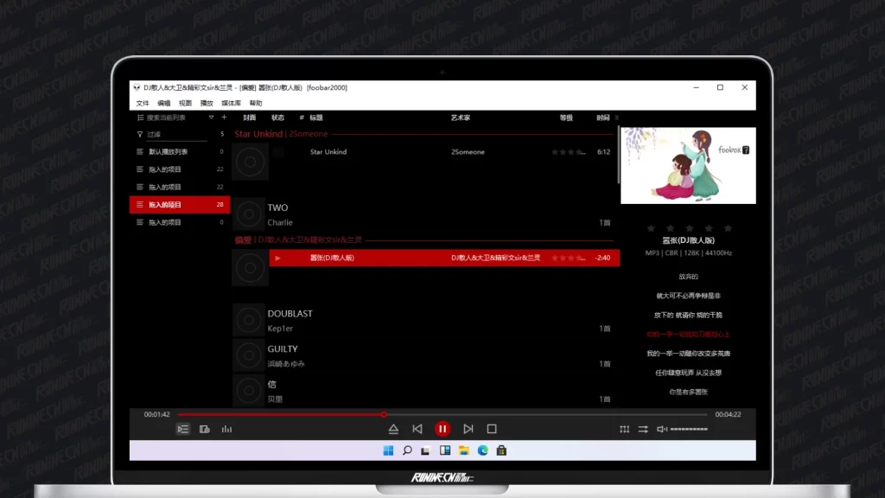Expand the search options dropdown arrow
Image resolution: width=885 pixels, height=498 pixels.
point(211,118)
